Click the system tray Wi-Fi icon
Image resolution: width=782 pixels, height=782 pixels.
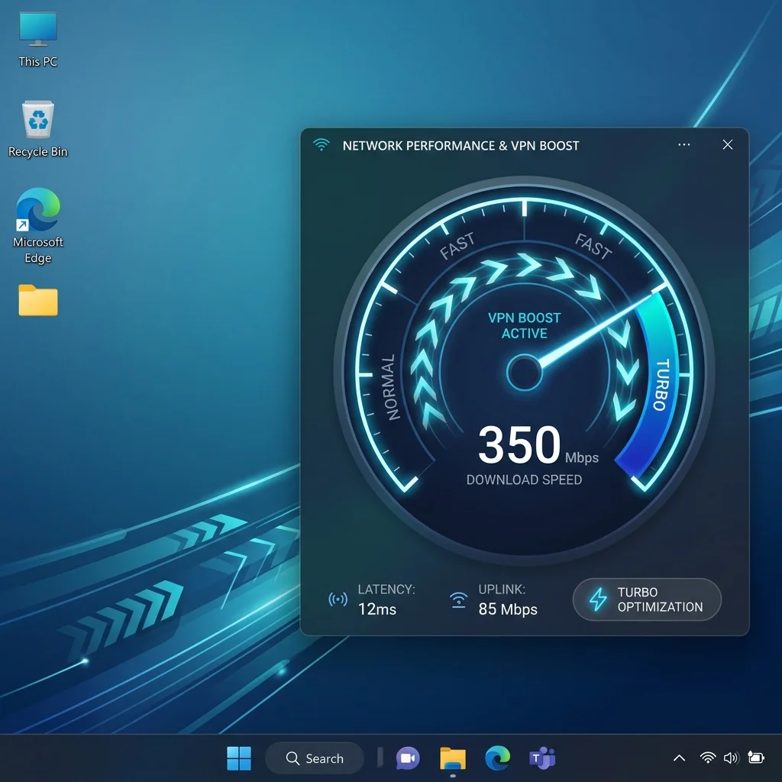707,758
